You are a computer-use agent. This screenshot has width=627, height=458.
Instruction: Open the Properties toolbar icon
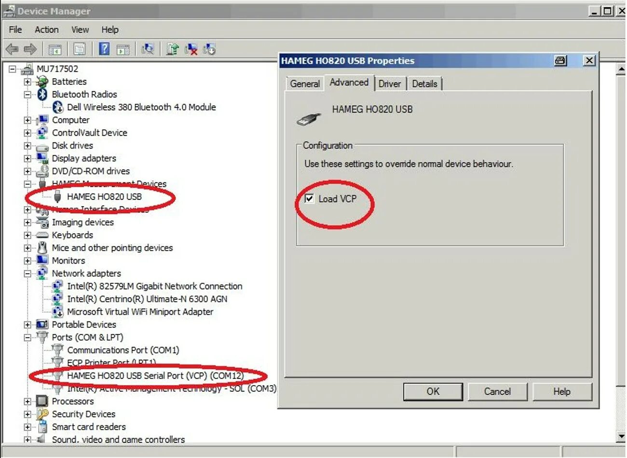(80, 49)
